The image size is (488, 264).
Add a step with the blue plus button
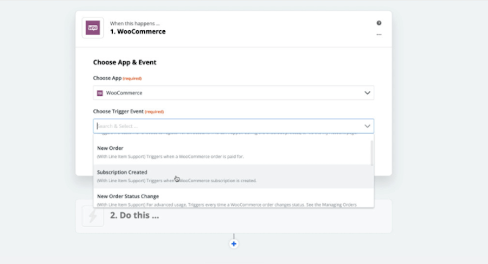click(x=234, y=244)
